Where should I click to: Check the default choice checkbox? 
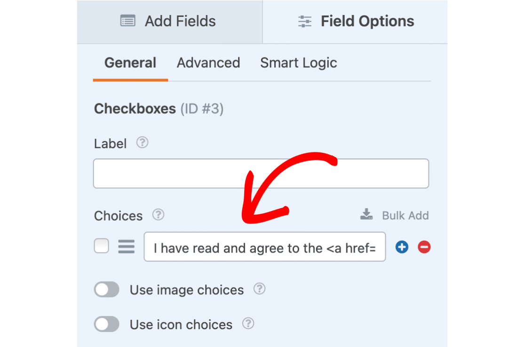[x=102, y=246]
